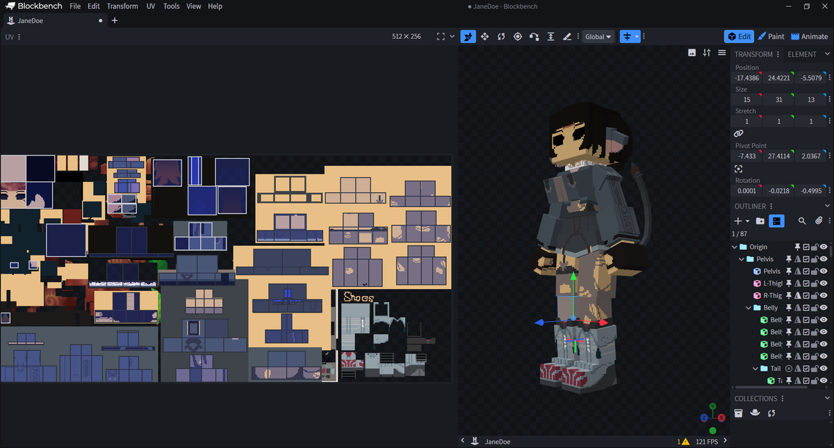This screenshot has height=448, width=834.
Task: Click next arrow in viewport status bar
Action: coord(726,441)
